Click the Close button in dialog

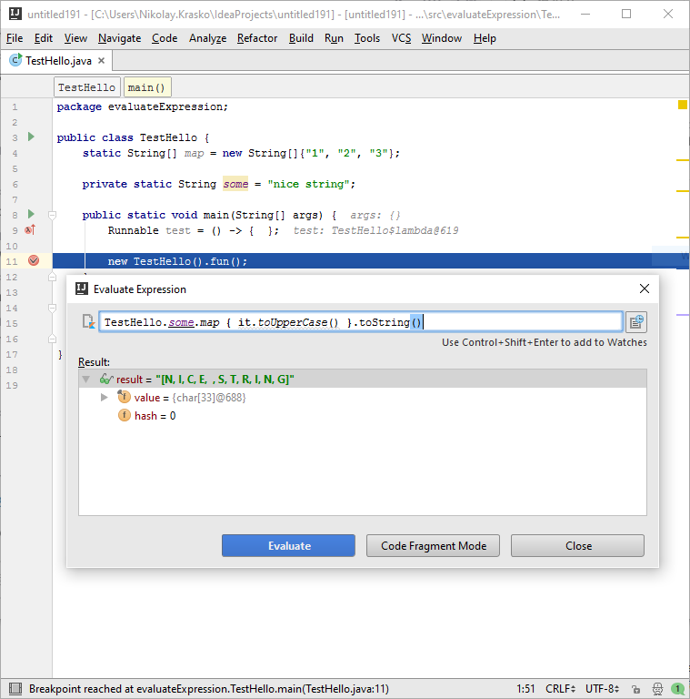[577, 546]
